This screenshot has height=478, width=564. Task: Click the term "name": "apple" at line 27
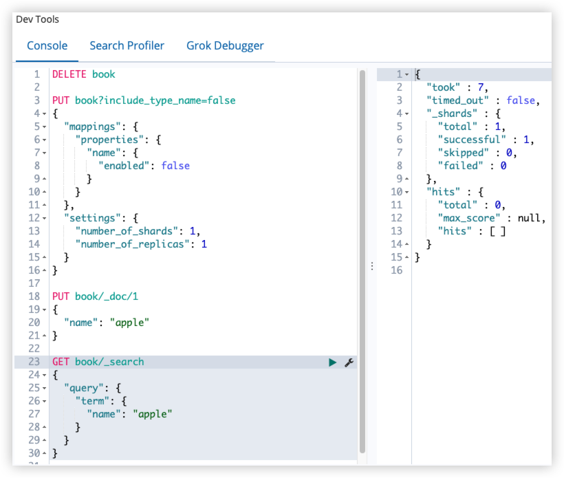tap(129, 414)
